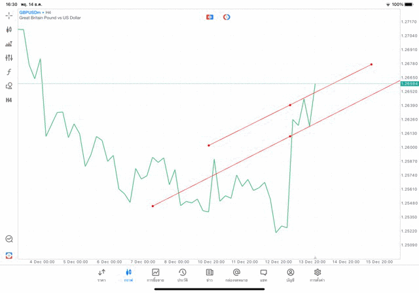Open the quick analytics icon at bottom left
Viewport: 419px width, 293px height.
[x=9, y=239]
